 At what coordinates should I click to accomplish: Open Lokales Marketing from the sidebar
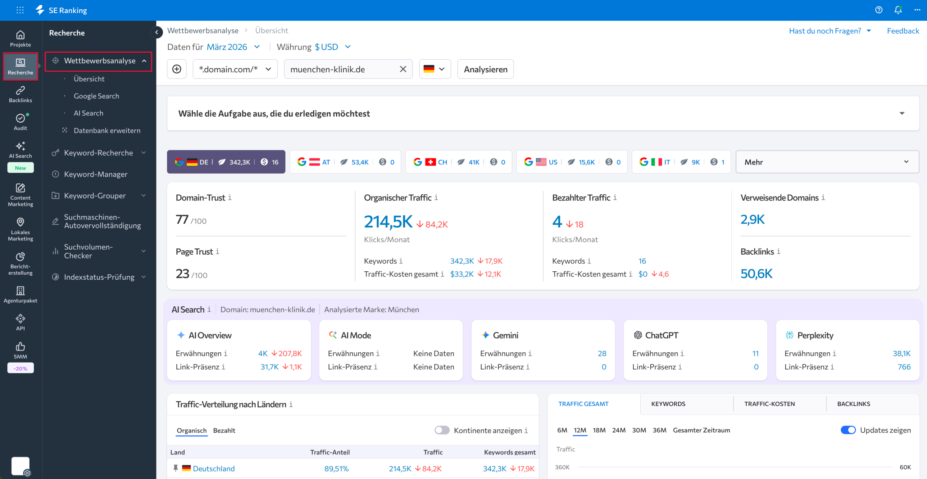20,229
